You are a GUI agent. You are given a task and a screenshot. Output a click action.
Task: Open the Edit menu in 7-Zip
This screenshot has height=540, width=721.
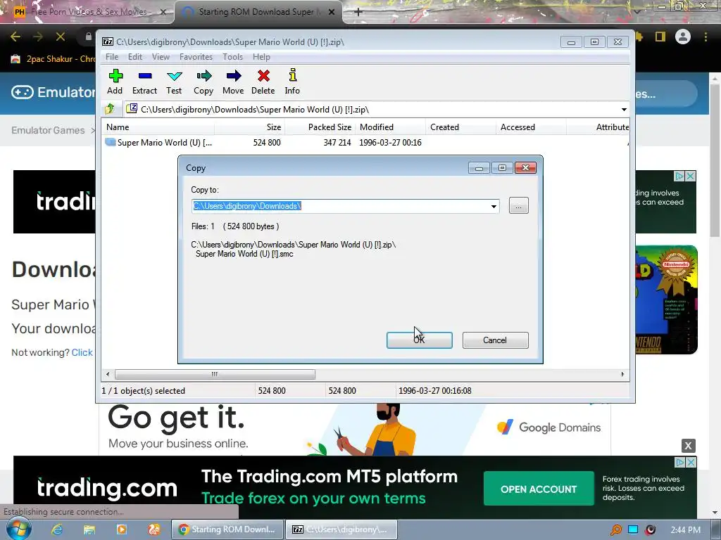tap(134, 57)
